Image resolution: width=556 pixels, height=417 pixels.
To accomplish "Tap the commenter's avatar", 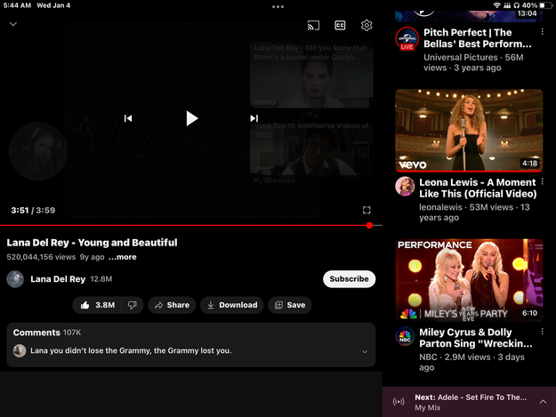I will (20, 350).
